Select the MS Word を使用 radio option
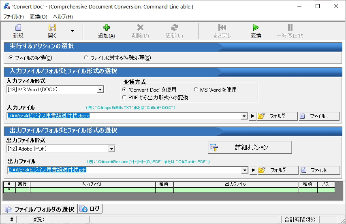 [x=196, y=90]
